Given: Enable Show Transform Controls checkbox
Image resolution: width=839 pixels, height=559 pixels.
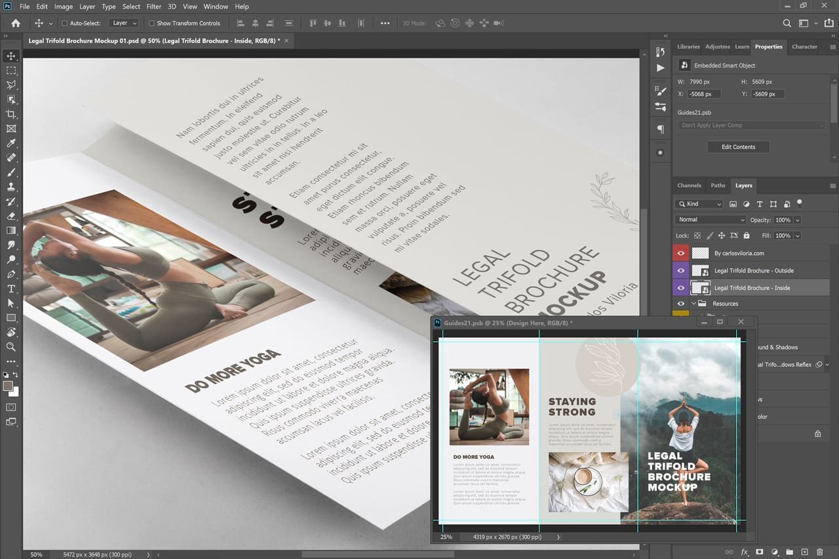Looking at the screenshot, I should [x=151, y=23].
